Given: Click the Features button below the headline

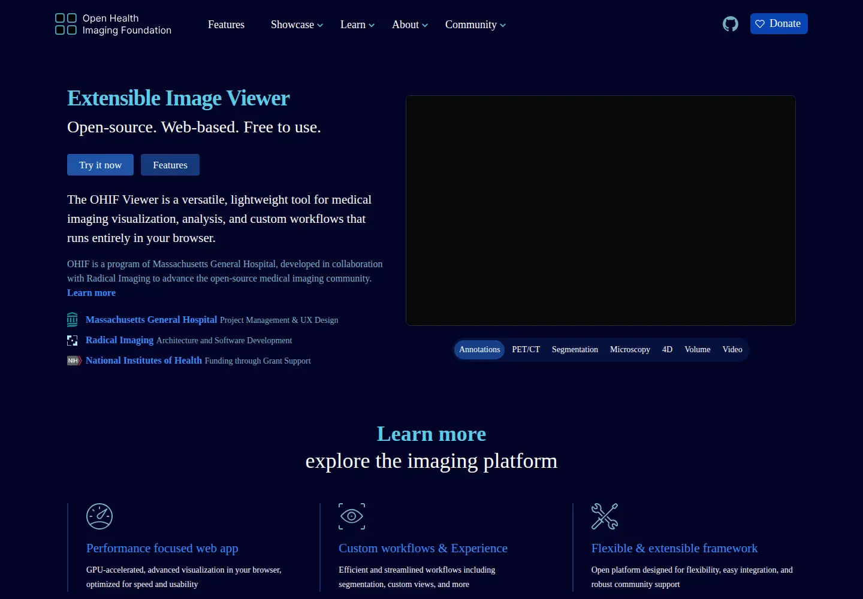Looking at the screenshot, I should pos(170,165).
